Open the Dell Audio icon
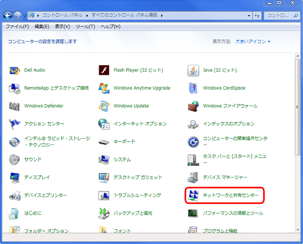This screenshot has width=303, height=244. point(15,70)
